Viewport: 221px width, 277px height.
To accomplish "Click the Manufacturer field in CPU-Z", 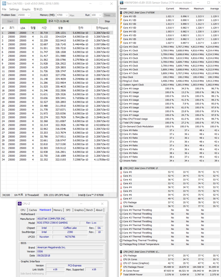I will (70, 219).
